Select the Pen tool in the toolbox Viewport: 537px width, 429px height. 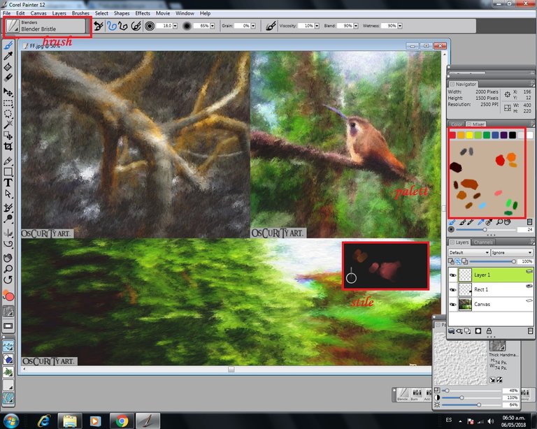coord(8,161)
